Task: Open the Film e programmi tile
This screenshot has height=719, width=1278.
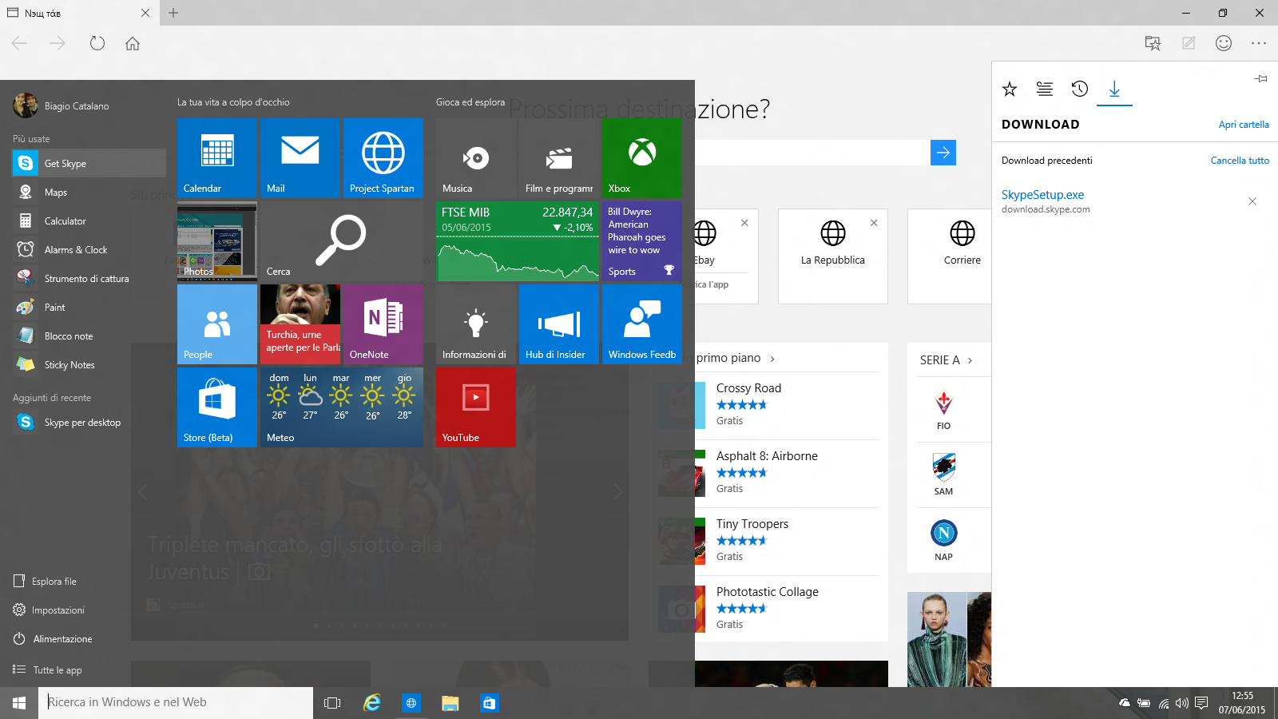Action: tap(558, 157)
